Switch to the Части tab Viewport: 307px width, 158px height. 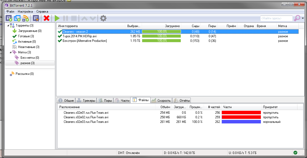[122, 100]
